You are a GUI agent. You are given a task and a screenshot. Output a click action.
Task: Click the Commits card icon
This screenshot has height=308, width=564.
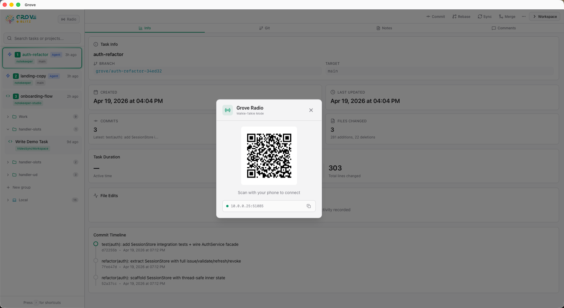click(96, 121)
